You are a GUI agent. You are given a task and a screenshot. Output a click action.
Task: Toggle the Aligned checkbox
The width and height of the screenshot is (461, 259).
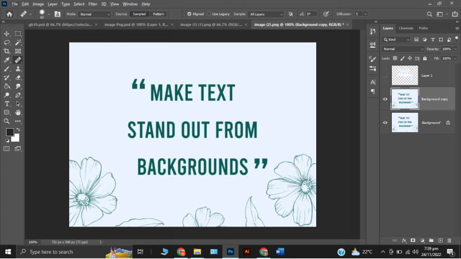pos(189,14)
